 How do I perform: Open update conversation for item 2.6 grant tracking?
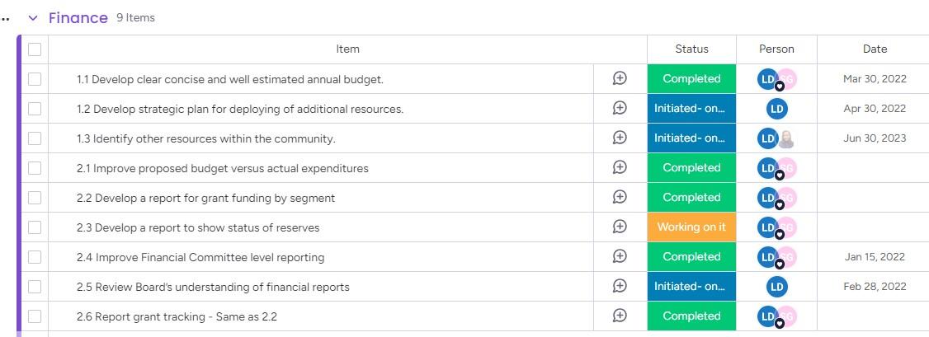click(620, 316)
